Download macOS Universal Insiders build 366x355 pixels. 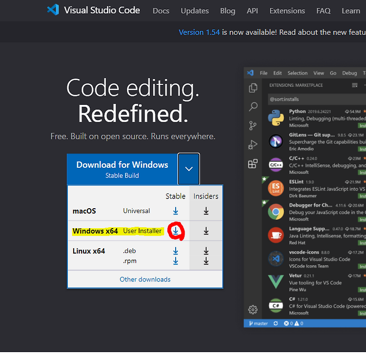click(206, 211)
